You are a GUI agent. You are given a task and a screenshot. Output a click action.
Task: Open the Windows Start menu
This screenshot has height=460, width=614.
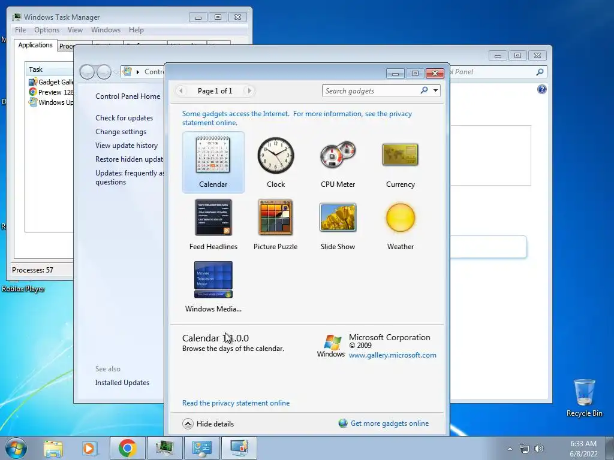pos(16,448)
